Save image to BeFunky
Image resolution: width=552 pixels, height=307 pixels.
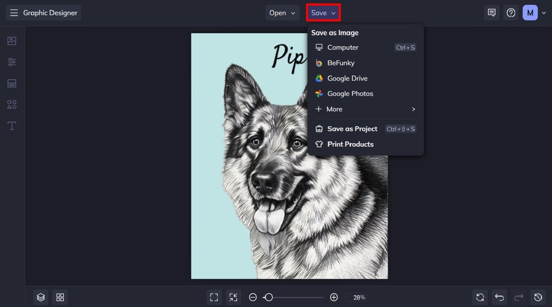coord(365,63)
